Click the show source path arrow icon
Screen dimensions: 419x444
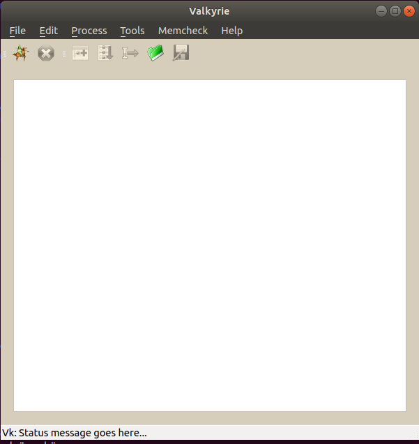[130, 53]
